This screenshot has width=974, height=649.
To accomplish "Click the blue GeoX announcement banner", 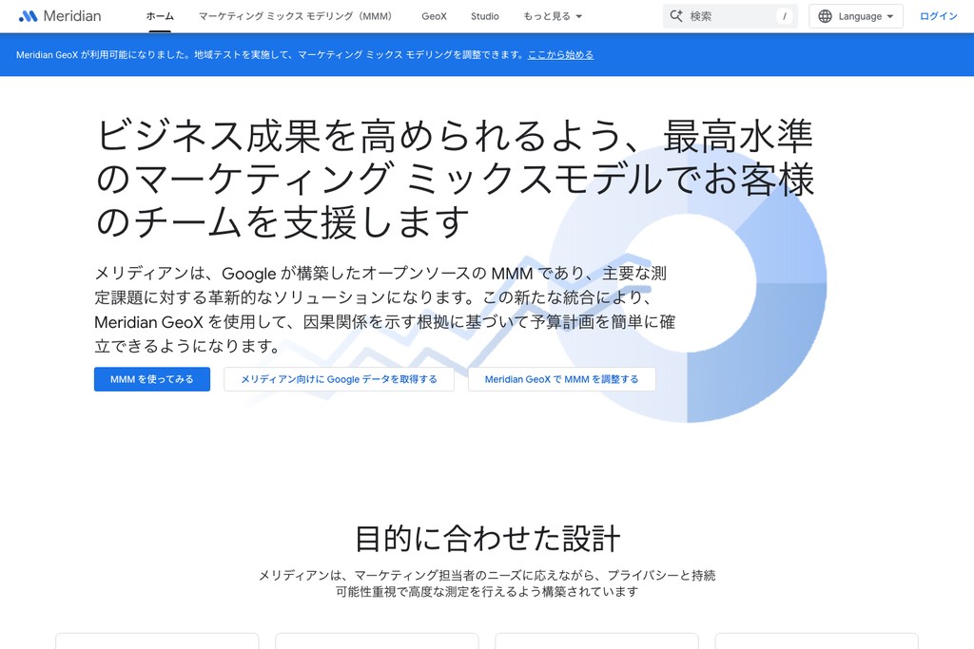I will 487,54.
